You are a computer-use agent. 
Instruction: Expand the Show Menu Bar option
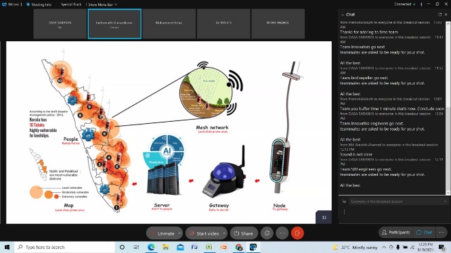[x=103, y=5]
